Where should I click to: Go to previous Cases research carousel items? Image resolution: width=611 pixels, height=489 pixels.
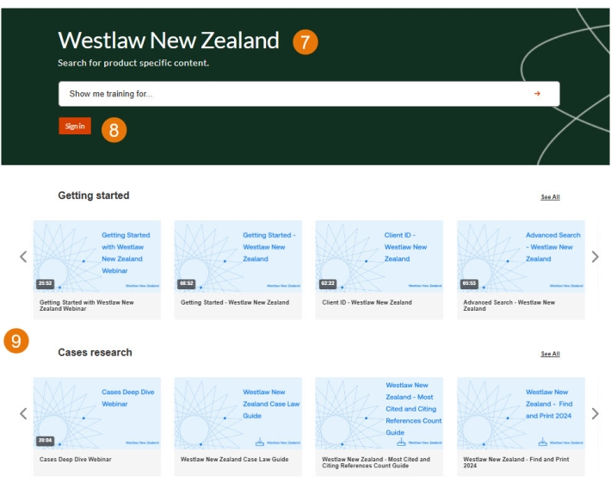click(23, 413)
